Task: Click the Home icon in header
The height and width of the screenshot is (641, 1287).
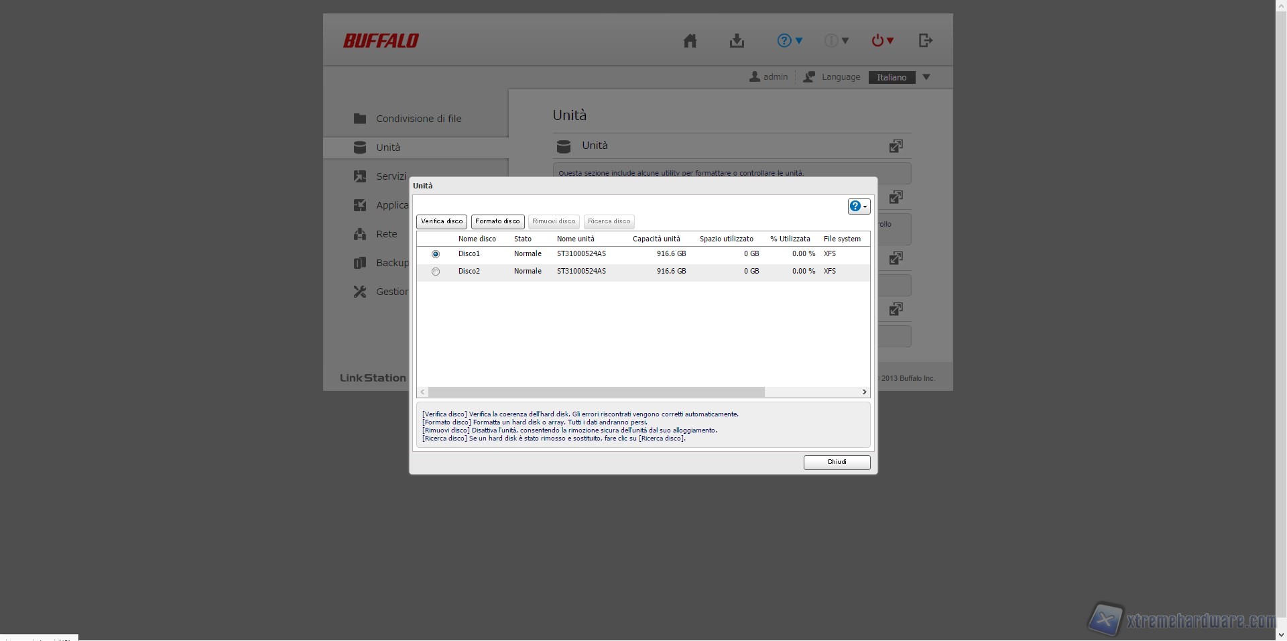Action: tap(690, 41)
